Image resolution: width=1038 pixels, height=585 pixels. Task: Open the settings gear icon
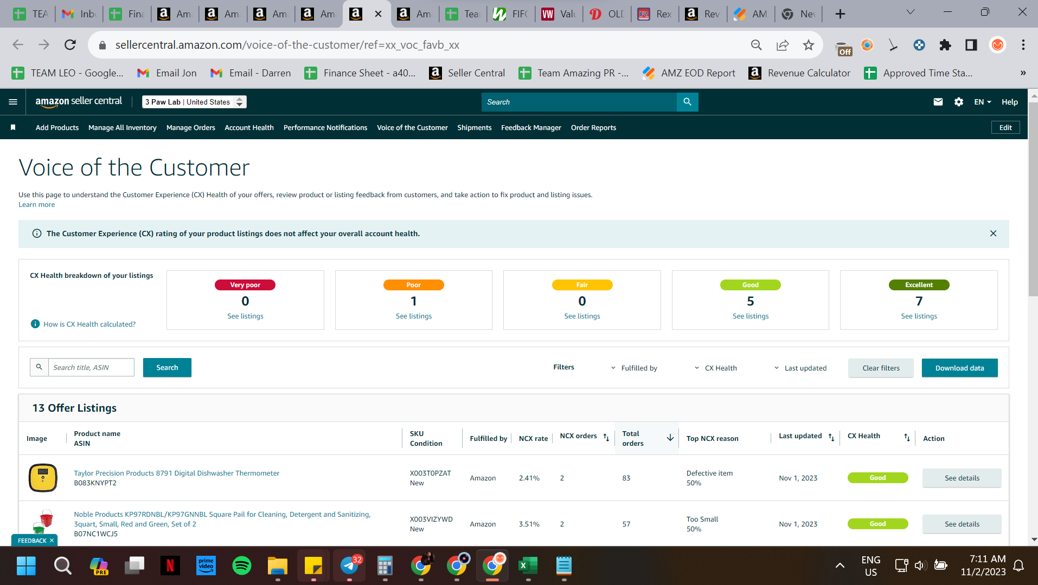coord(958,102)
